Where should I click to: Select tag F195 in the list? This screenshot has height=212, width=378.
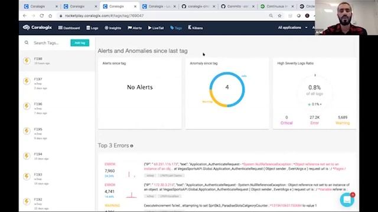[x=57, y=134]
